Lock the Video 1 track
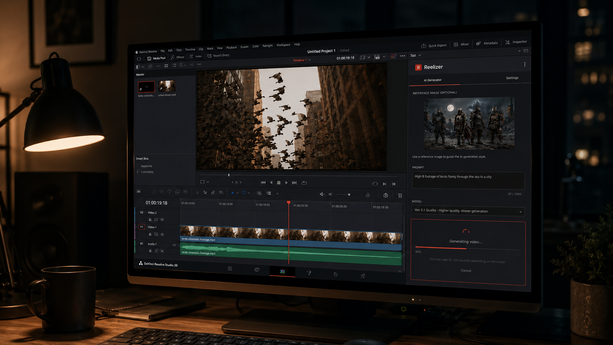 click(x=150, y=234)
